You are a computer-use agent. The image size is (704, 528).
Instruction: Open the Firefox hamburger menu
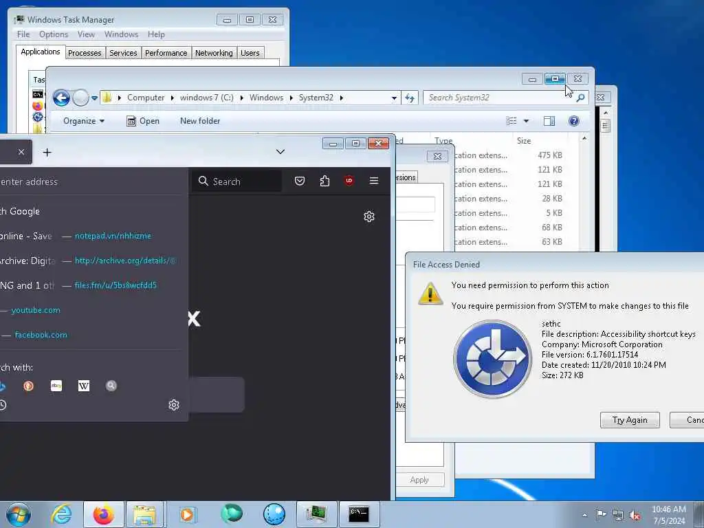373,181
